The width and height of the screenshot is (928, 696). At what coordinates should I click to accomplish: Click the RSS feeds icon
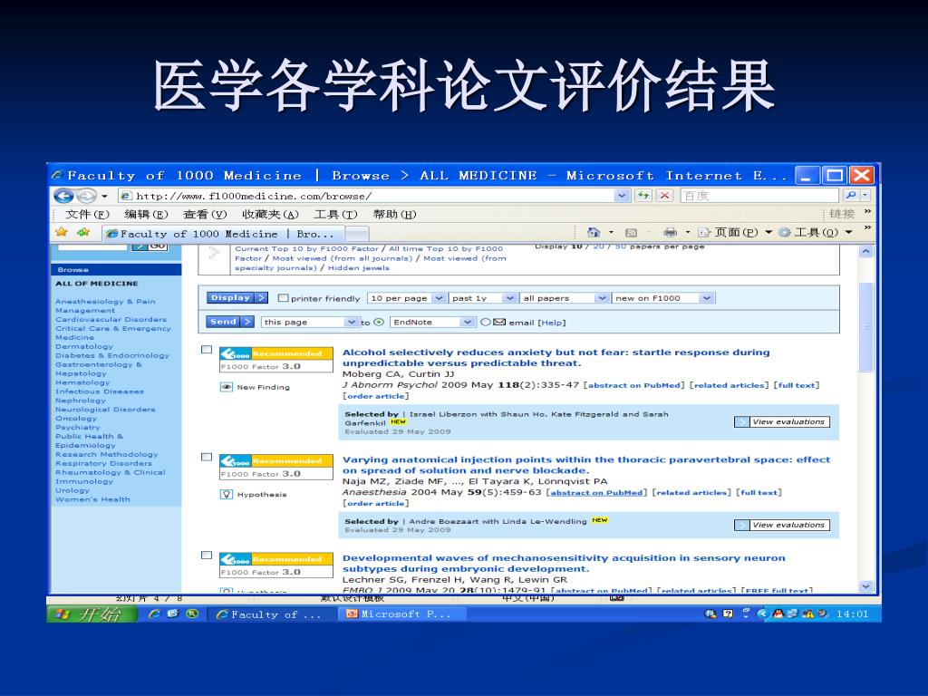click(x=631, y=233)
